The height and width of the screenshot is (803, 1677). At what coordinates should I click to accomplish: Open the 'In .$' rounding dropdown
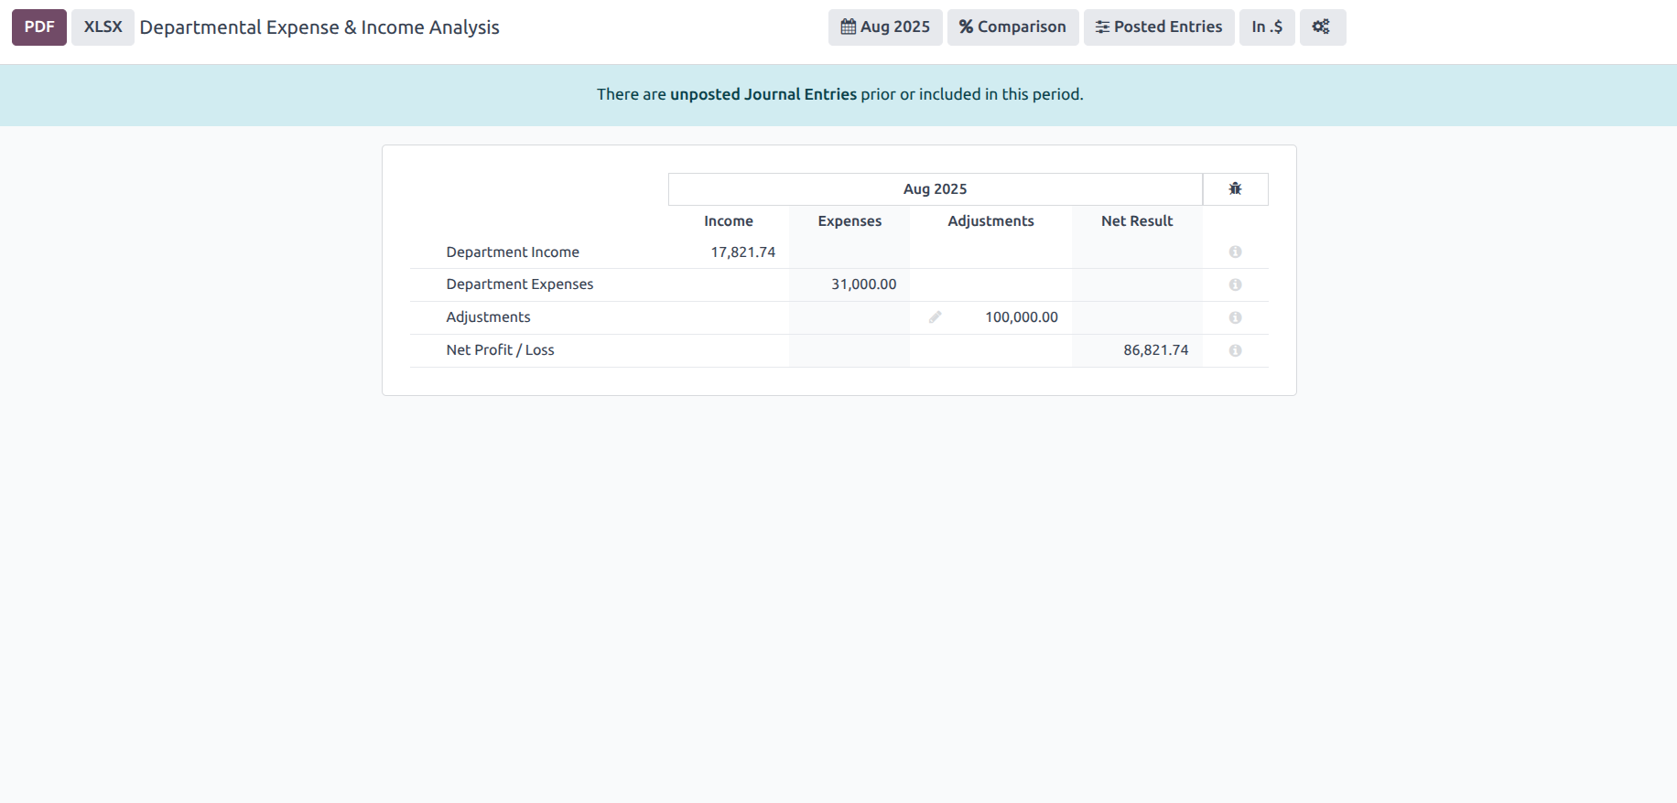[1267, 27]
